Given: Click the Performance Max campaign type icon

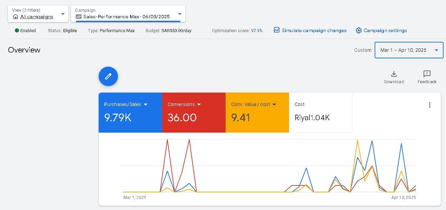Looking at the screenshot, I should (79, 17).
